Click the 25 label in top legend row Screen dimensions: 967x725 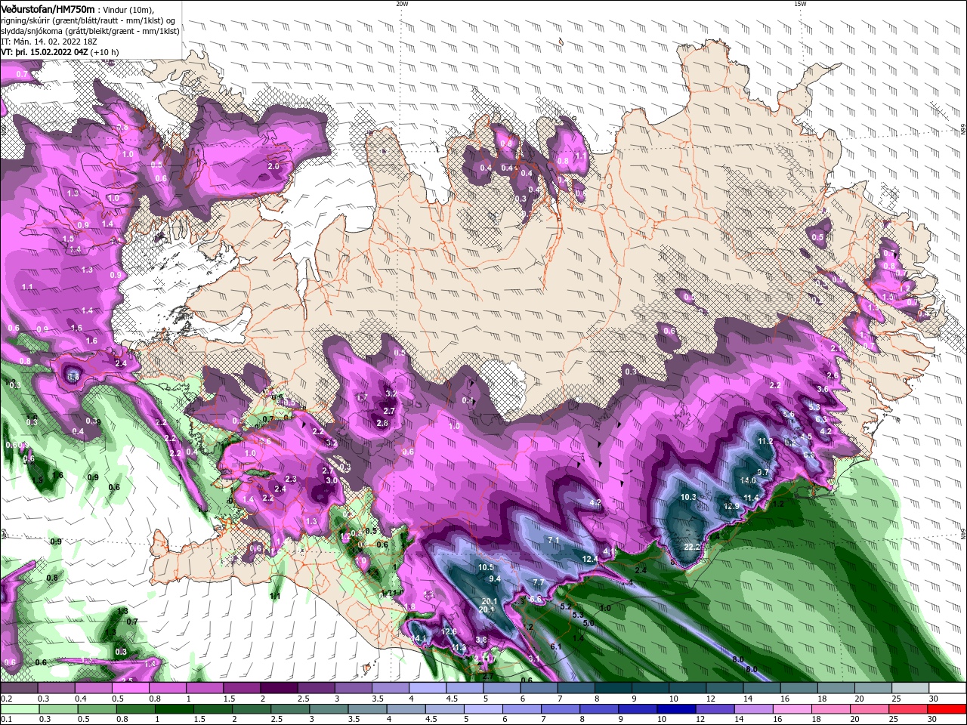tap(896, 699)
